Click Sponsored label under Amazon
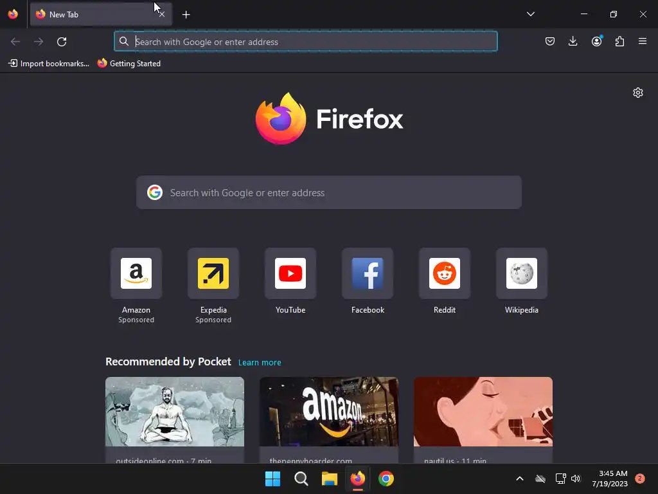 pos(136,320)
